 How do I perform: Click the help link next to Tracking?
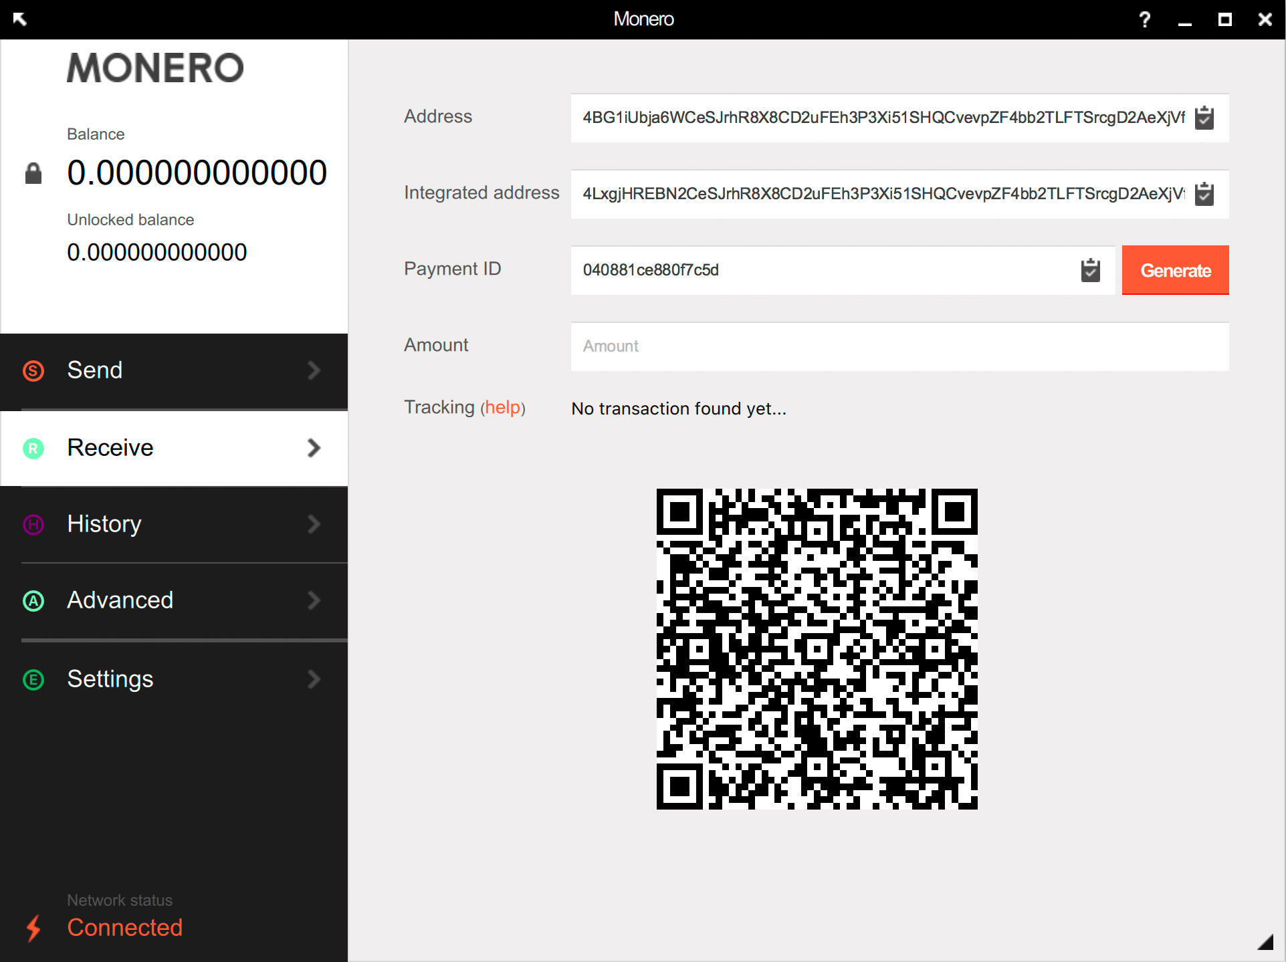504,409
